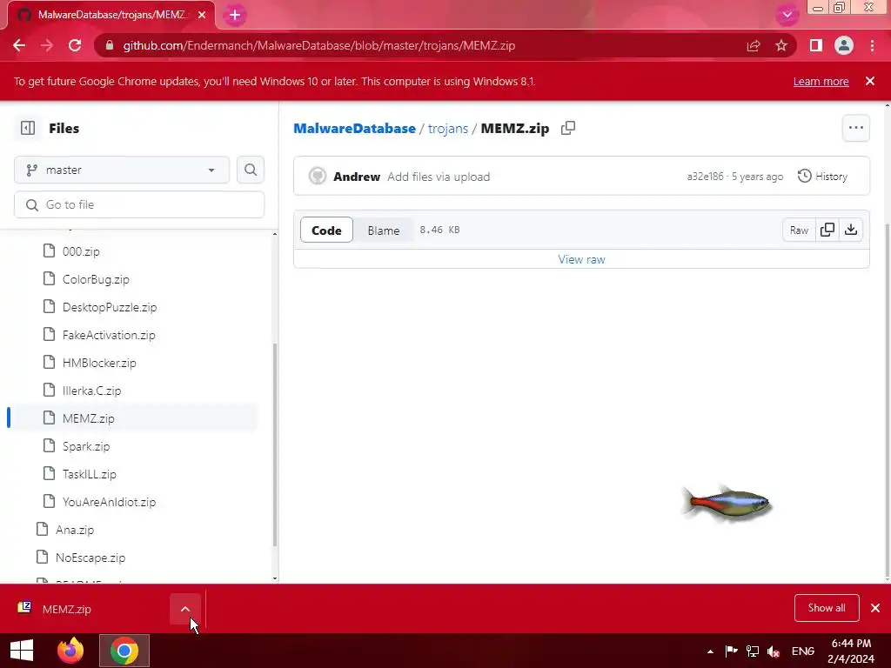Go back to the previous page
Viewport: 891px width, 668px height.
(x=19, y=45)
